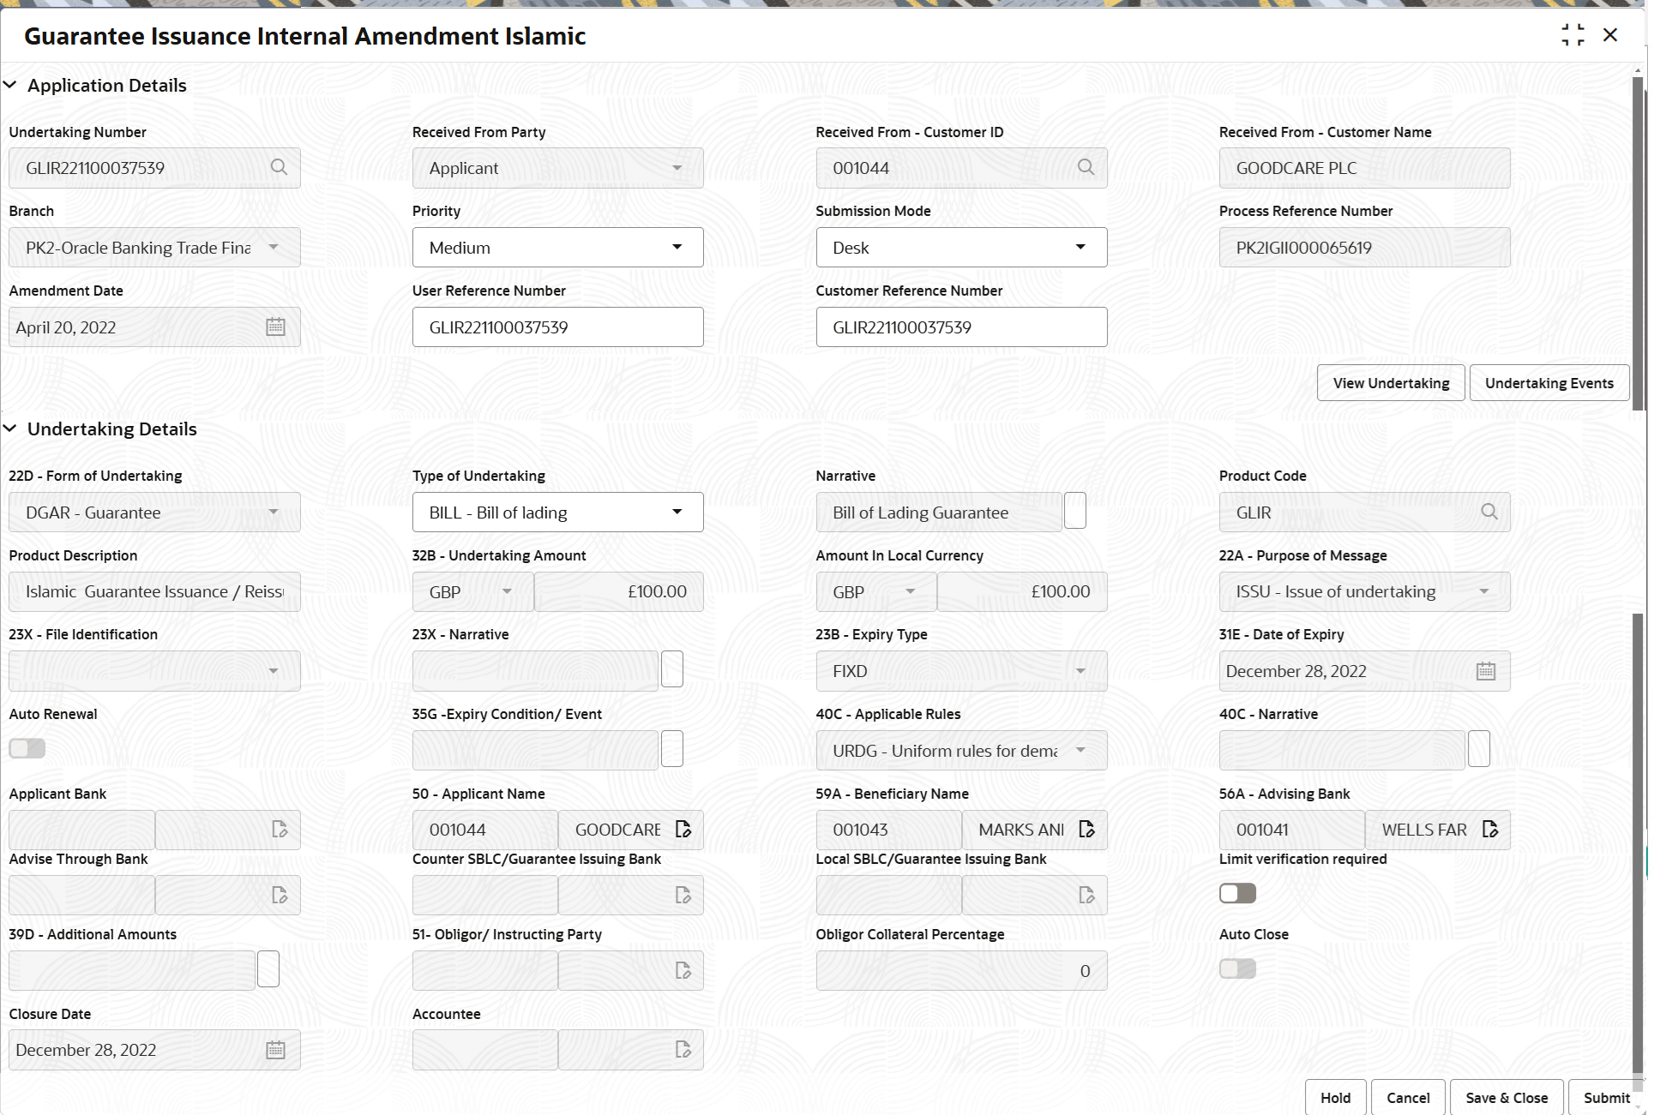The image size is (1654, 1115).
Task: Collapse the Application Details section
Action: pos(10,84)
